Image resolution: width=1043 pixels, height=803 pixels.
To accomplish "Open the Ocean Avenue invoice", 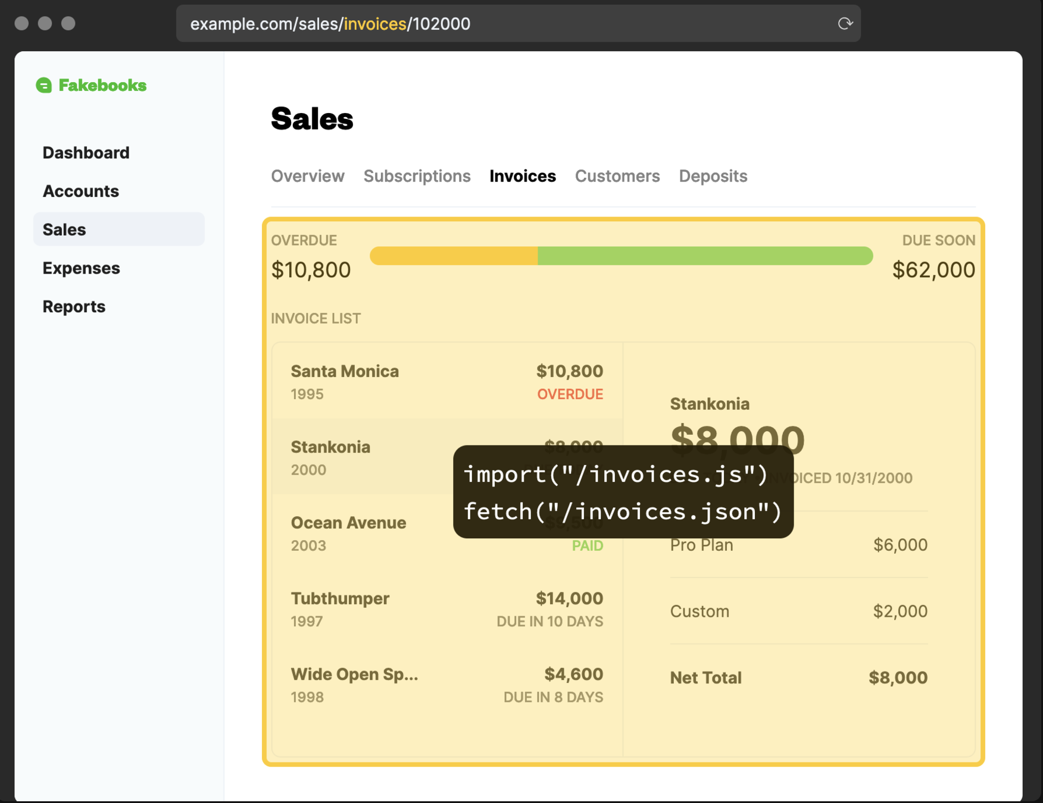I will pos(447,532).
